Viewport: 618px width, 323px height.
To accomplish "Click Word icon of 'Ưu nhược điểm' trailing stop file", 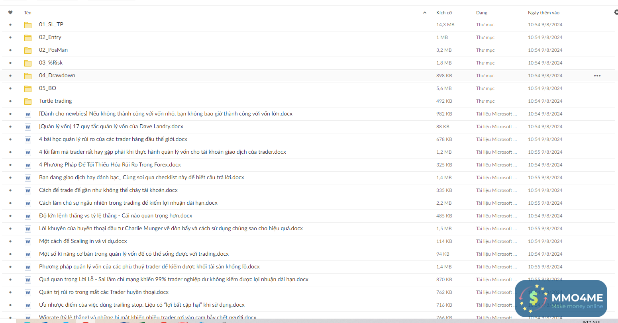I will point(28,305).
